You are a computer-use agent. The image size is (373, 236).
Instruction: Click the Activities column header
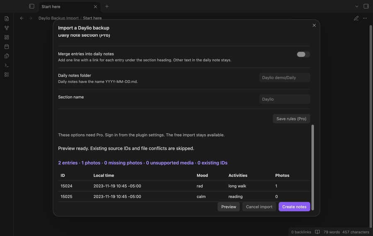[238, 176]
